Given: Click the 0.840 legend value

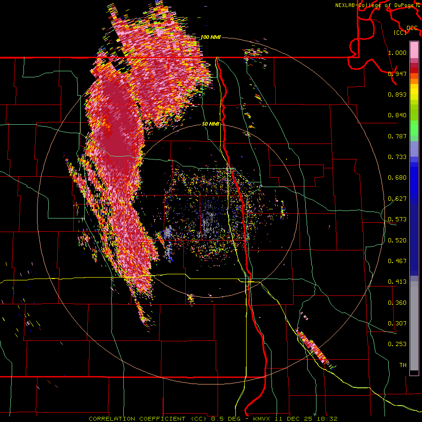Looking at the screenshot, I should point(397,115).
